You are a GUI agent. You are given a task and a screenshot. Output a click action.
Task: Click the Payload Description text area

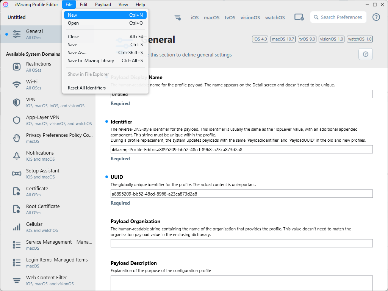[x=241, y=283]
